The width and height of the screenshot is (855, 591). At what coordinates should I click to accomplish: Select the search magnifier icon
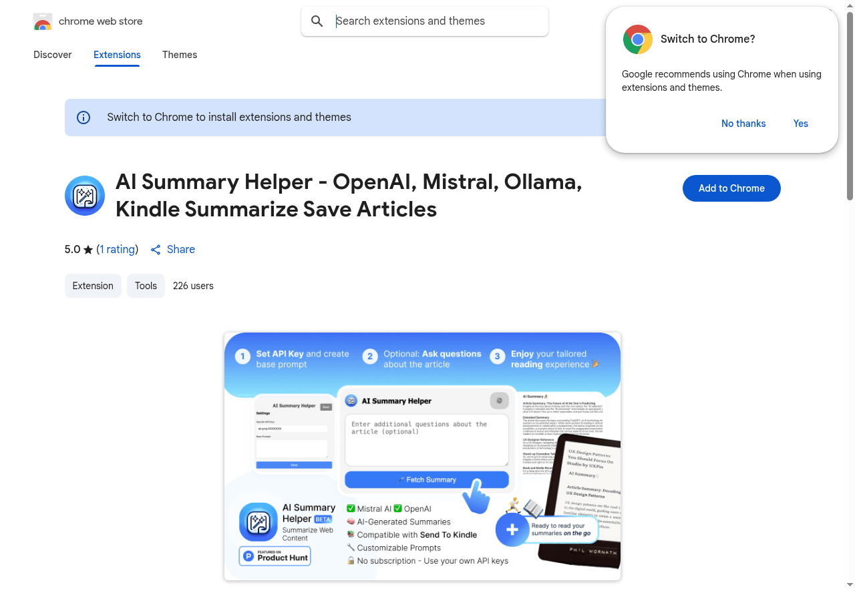click(x=317, y=21)
